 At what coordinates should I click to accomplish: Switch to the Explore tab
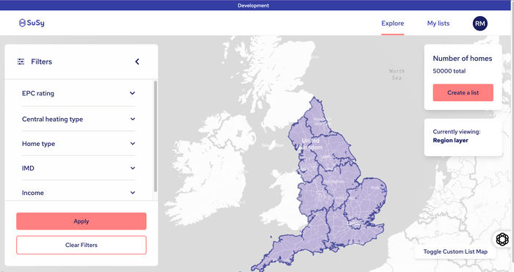(x=393, y=23)
